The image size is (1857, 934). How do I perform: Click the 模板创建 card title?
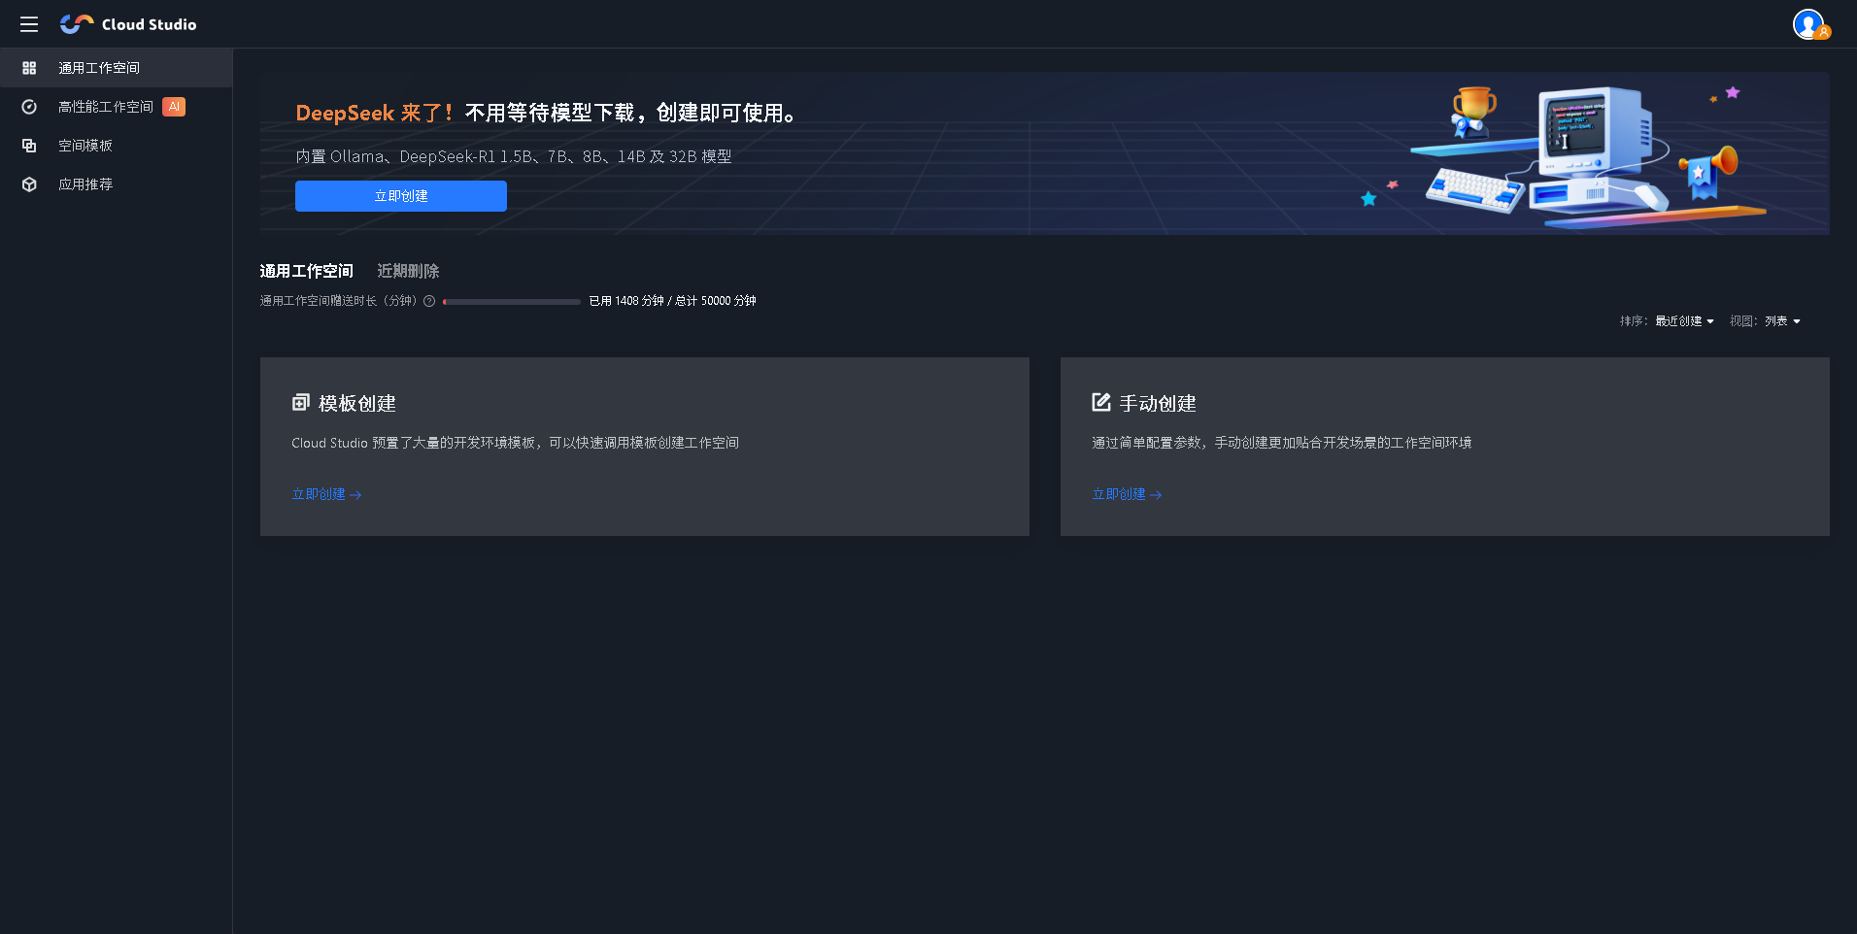tap(357, 403)
